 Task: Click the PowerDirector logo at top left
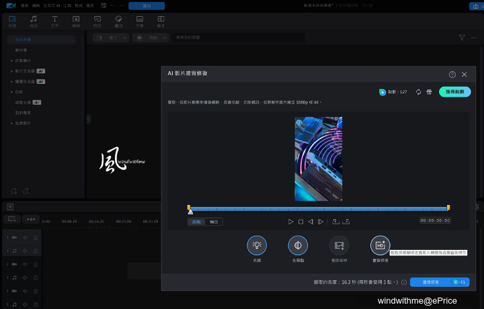click(11, 5)
